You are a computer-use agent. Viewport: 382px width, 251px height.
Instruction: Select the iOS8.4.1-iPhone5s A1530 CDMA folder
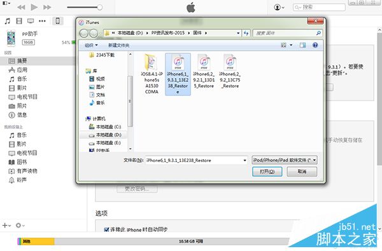152,74
